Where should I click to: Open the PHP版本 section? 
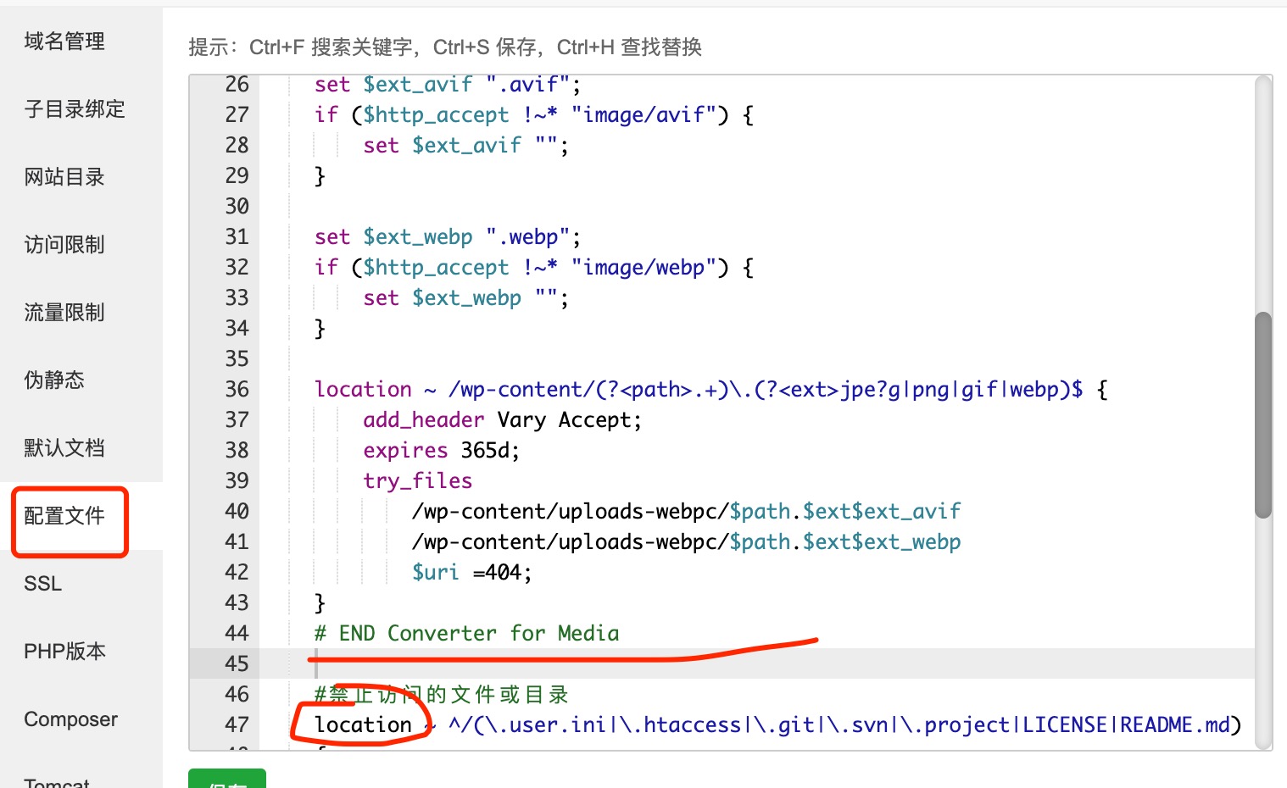tap(64, 651)
